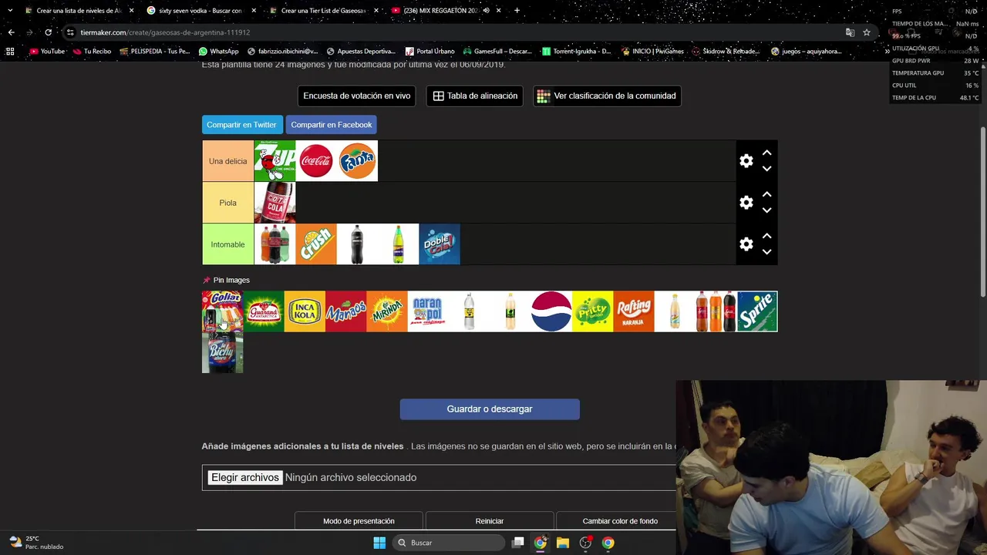The image size is (987, 555).
Task: Open Ver clasificación de la comunidad
Action: click(607, 96)
